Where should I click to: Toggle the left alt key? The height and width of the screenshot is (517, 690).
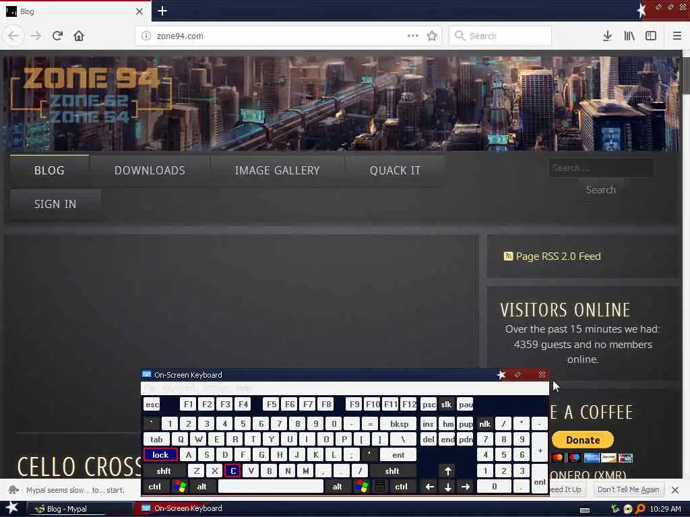click(202, 487)
